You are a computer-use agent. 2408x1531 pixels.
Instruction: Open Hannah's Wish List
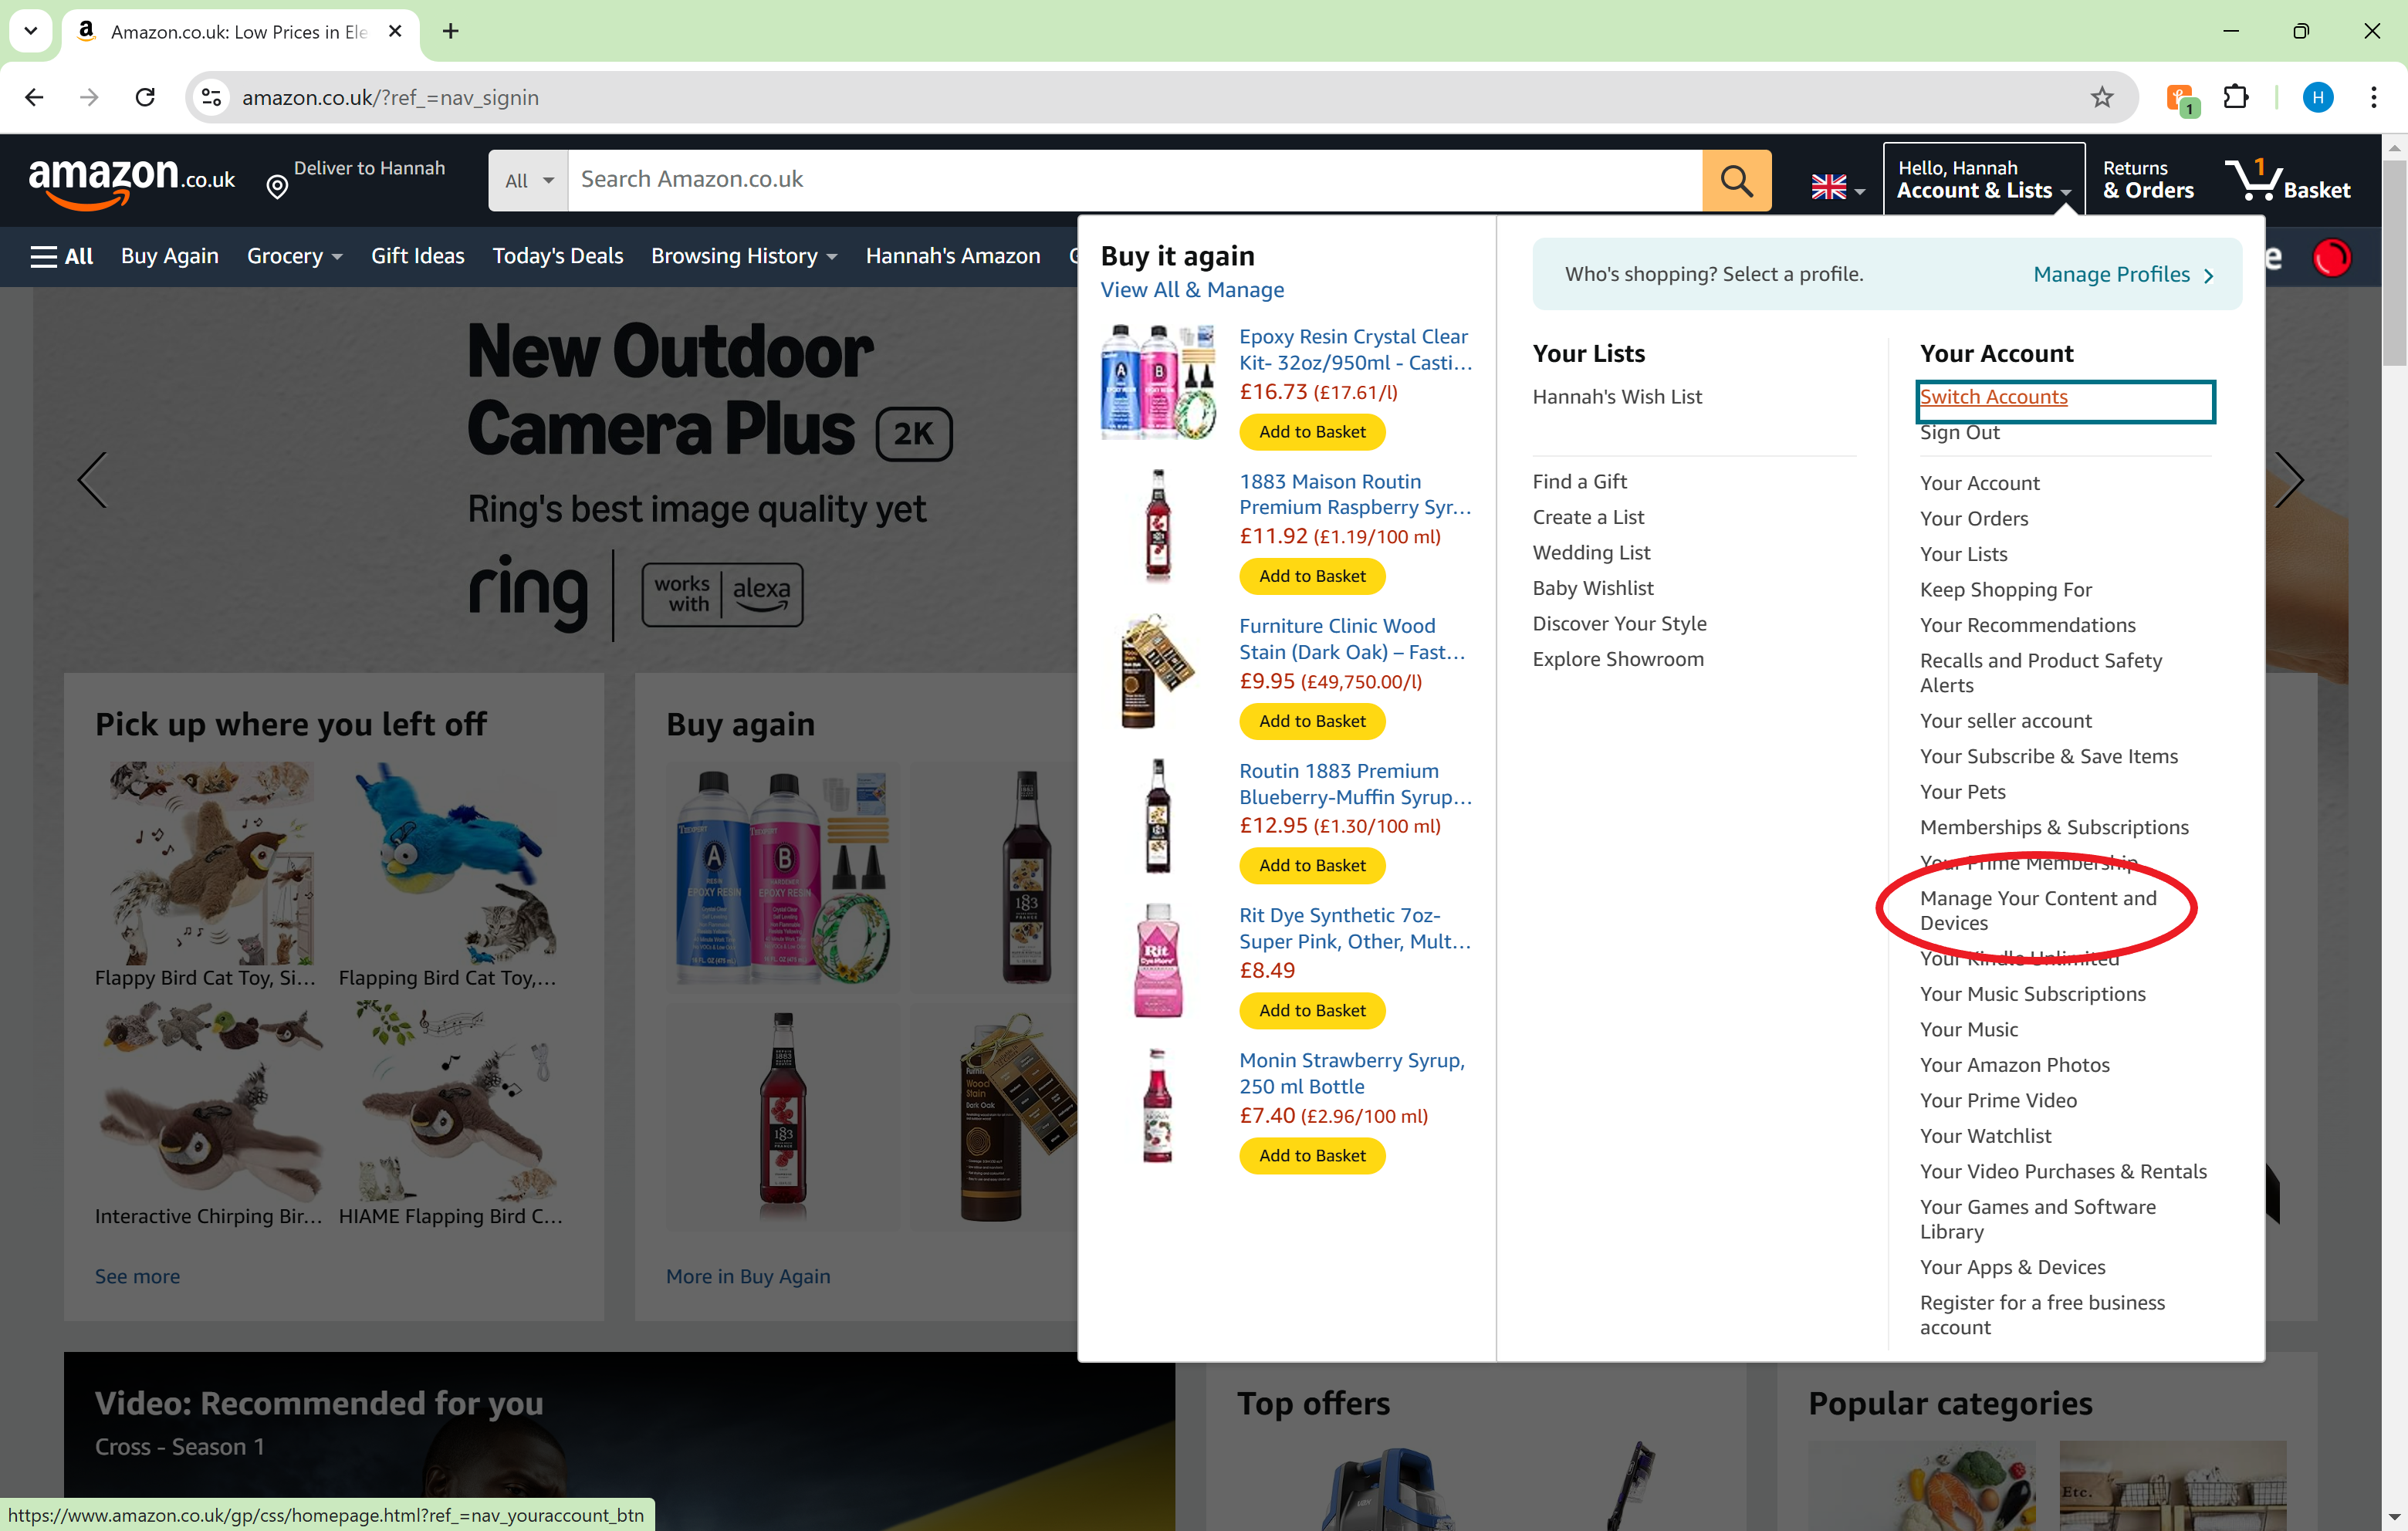(1617, 397)
